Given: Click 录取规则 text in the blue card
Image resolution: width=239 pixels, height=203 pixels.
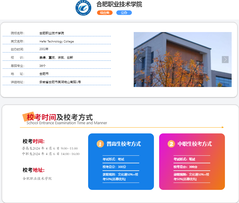Looking at the screenshot, I should coord(120,177).
